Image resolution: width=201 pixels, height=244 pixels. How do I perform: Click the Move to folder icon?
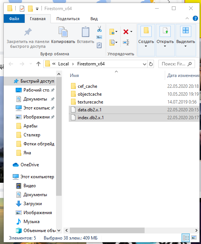click(x=112, y=32)
